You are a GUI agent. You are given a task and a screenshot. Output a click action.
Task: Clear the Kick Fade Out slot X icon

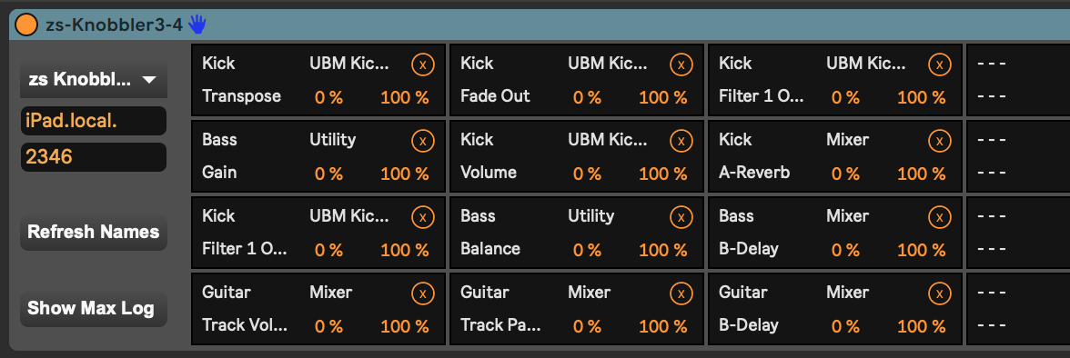[681, 65]
